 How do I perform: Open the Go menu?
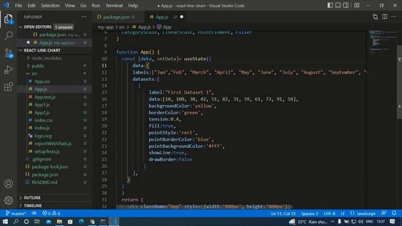pos(84,6)
